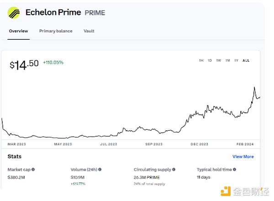Click the $14.50 price display
Screen dimensions: 274x201
(x=24, y=64)
